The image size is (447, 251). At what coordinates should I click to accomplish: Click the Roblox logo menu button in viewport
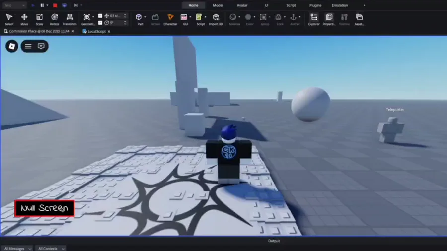pyautogui.click(x=12, y=46)
